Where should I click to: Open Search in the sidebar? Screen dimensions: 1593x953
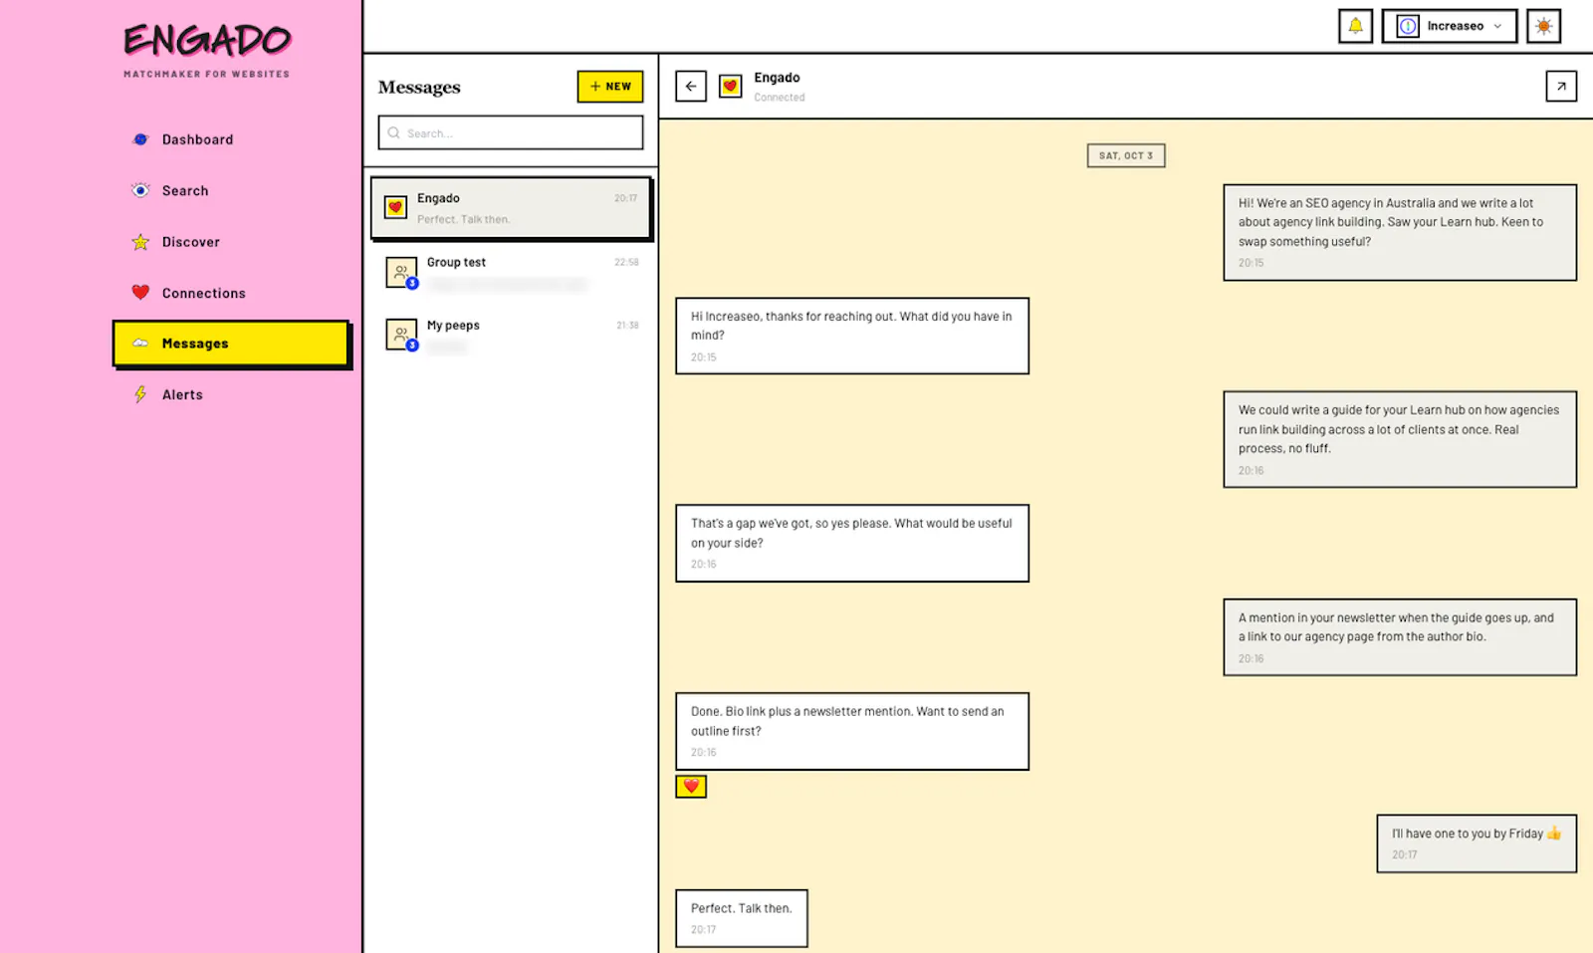231,190
